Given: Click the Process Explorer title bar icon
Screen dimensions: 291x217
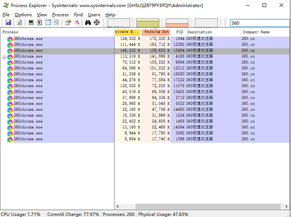Looking at the screenshot, I should click(x=6, y=5).
